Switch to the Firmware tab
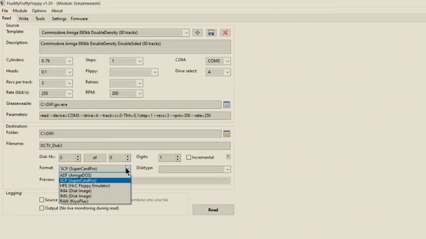 point(79,19)
